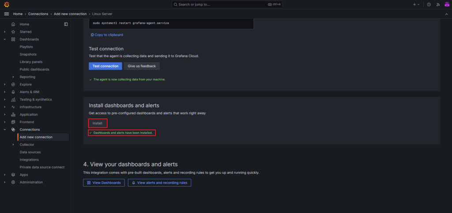The width and height of the screenshot is (452, 213).
Task: Expand the Collector submenu chevron
Action: (x=13, y=145)
